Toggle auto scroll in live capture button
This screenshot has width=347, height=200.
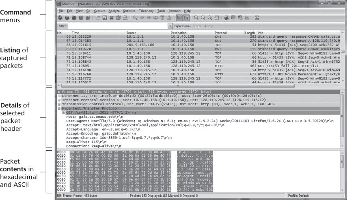(x=186, y=18)
